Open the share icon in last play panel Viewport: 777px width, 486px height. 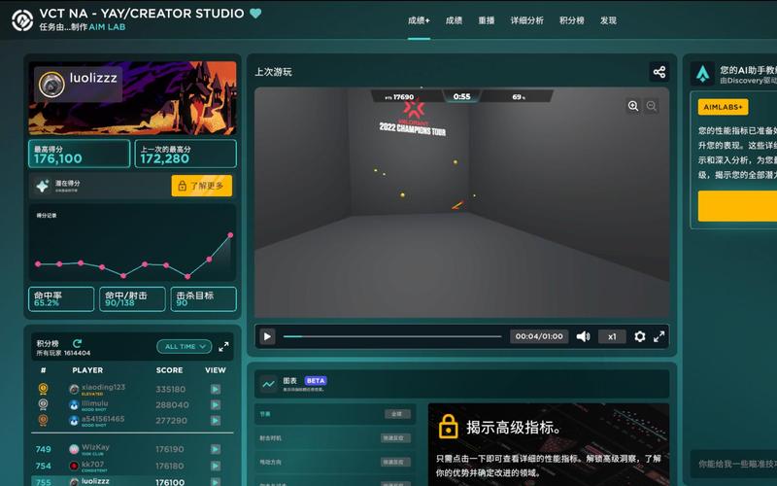point(659,72)
